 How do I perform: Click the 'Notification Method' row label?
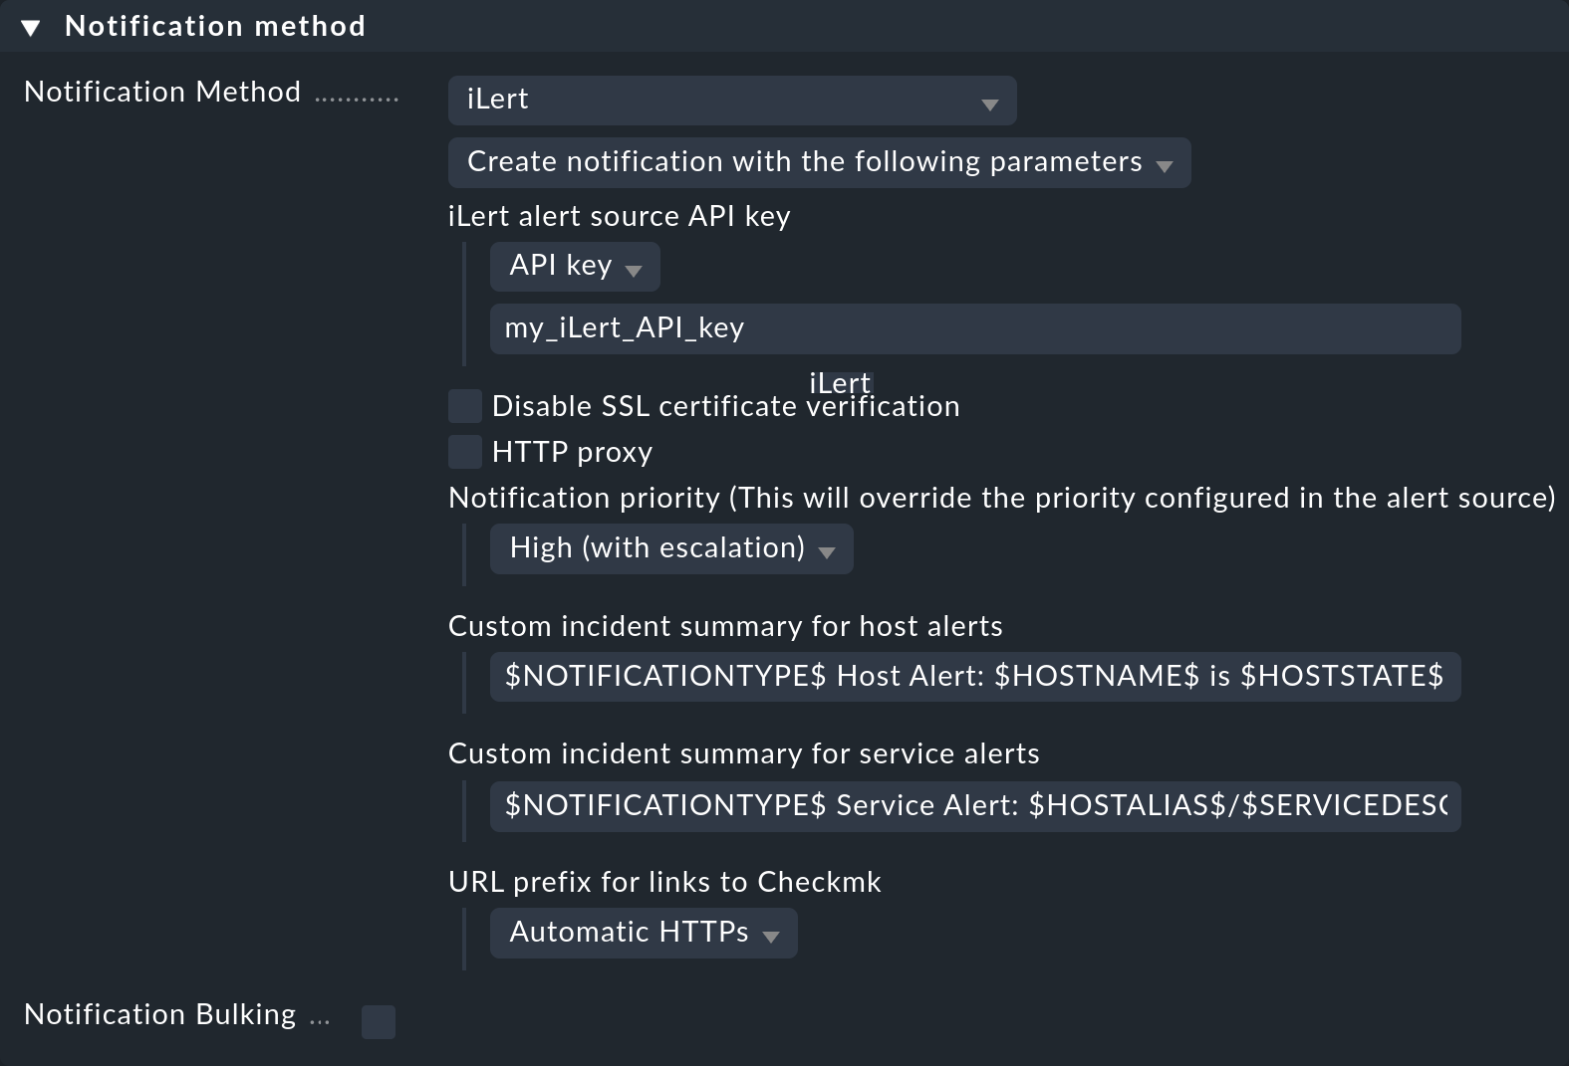point(162,92)
